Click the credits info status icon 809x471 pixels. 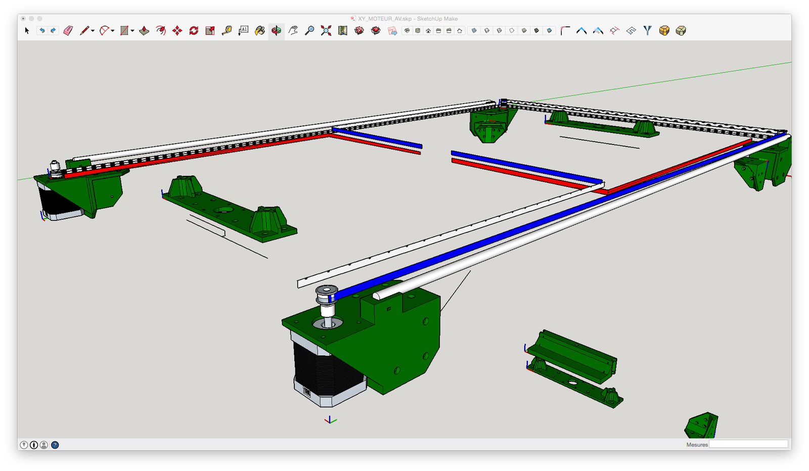coord(34,445)
